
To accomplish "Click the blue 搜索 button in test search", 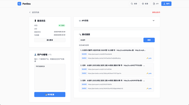I will tap(149, 40).
